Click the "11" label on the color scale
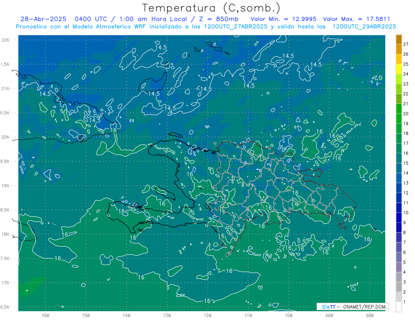 (x=406, y=203)
